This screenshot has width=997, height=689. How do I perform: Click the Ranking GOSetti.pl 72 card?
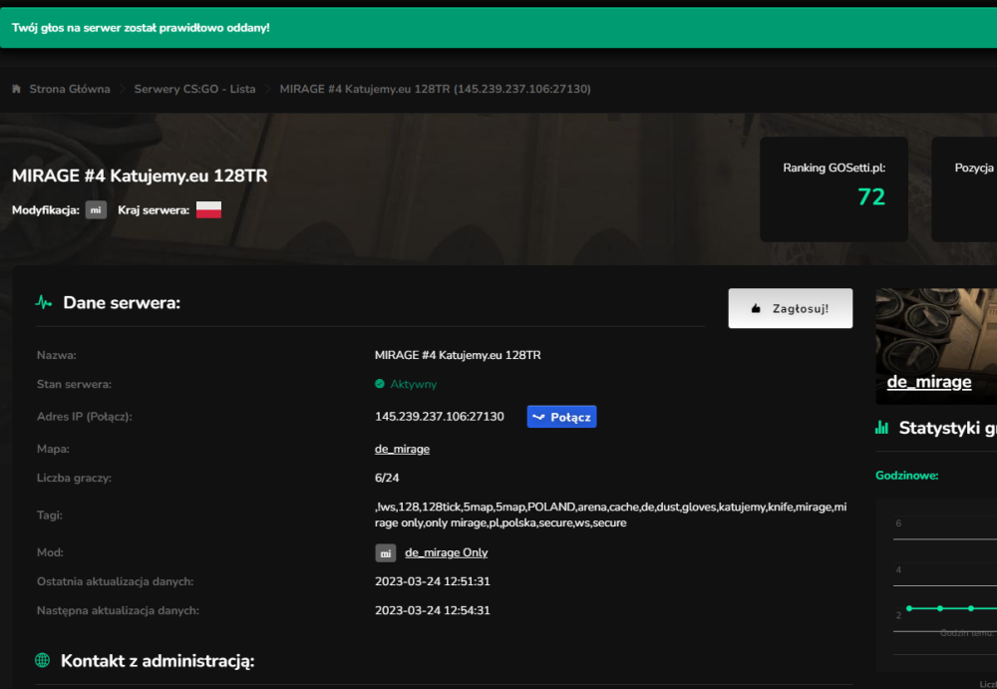[833, 188]
